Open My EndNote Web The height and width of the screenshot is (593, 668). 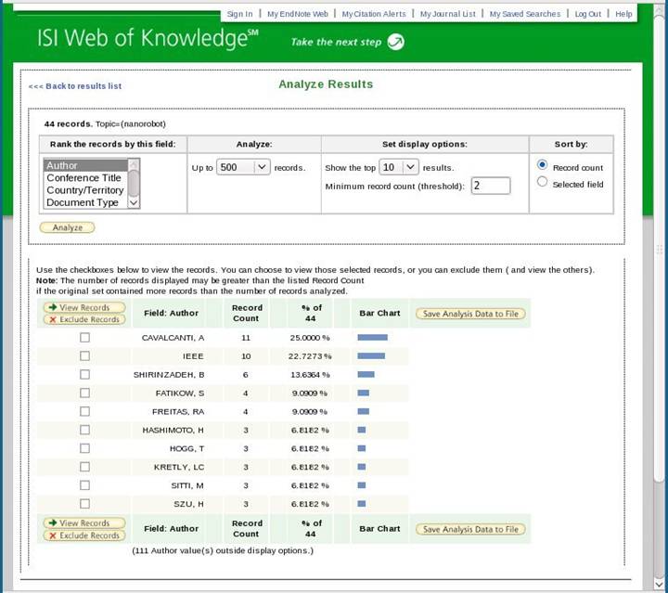coord(298,14)
